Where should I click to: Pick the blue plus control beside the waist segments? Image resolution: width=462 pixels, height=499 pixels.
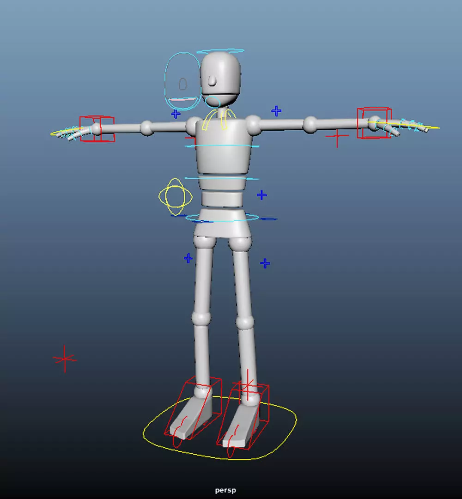point(262,195)
